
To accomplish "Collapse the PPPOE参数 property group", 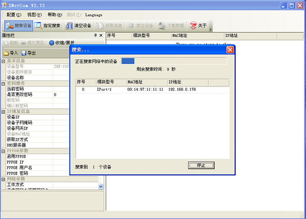I will (x=4, y=151).
